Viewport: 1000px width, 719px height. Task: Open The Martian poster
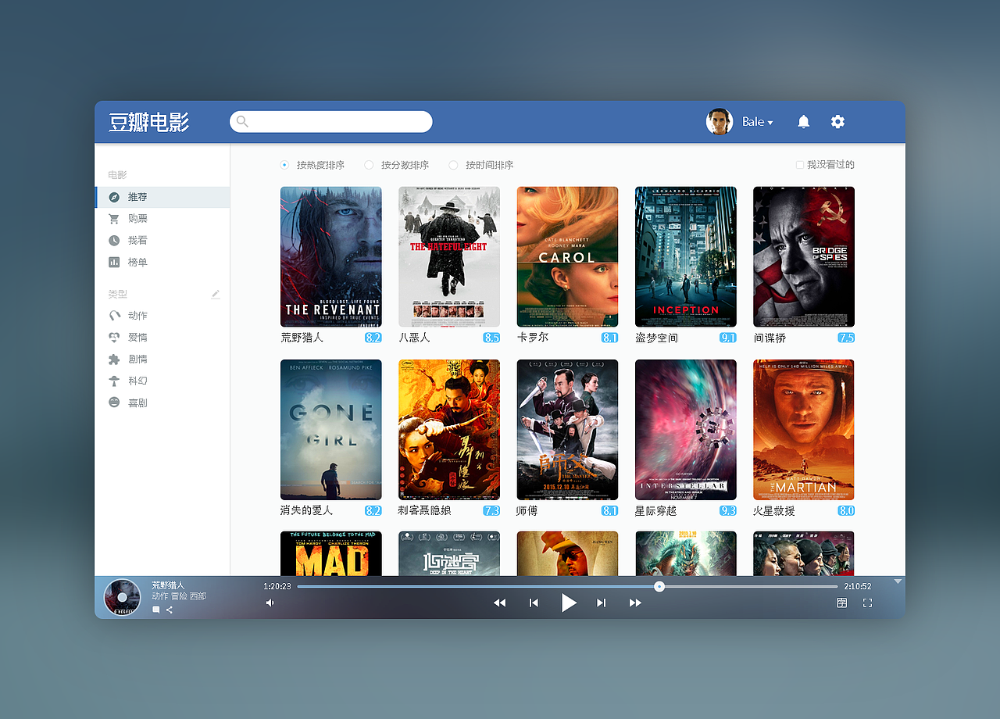[804, 430]
